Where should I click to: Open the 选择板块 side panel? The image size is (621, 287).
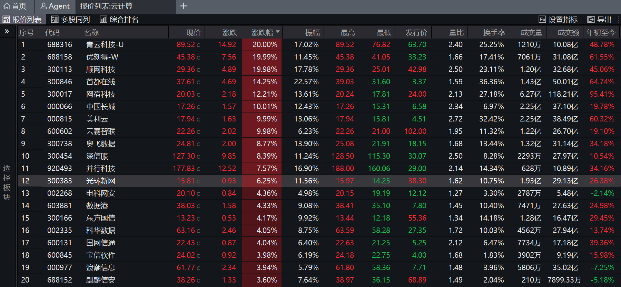(x=7, y=182)
